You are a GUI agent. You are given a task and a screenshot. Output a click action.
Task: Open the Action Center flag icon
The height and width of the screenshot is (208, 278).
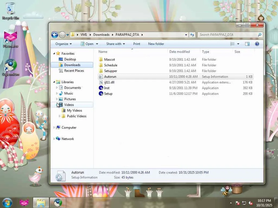(238, 203)
